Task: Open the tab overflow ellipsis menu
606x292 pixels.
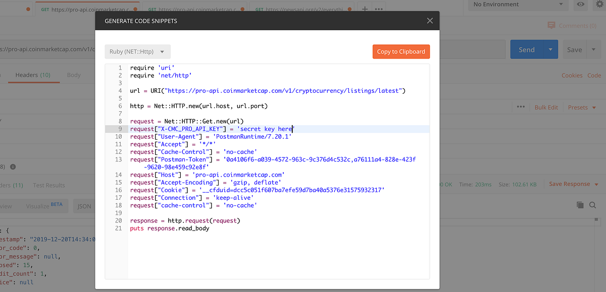Action: click(380, 8)
